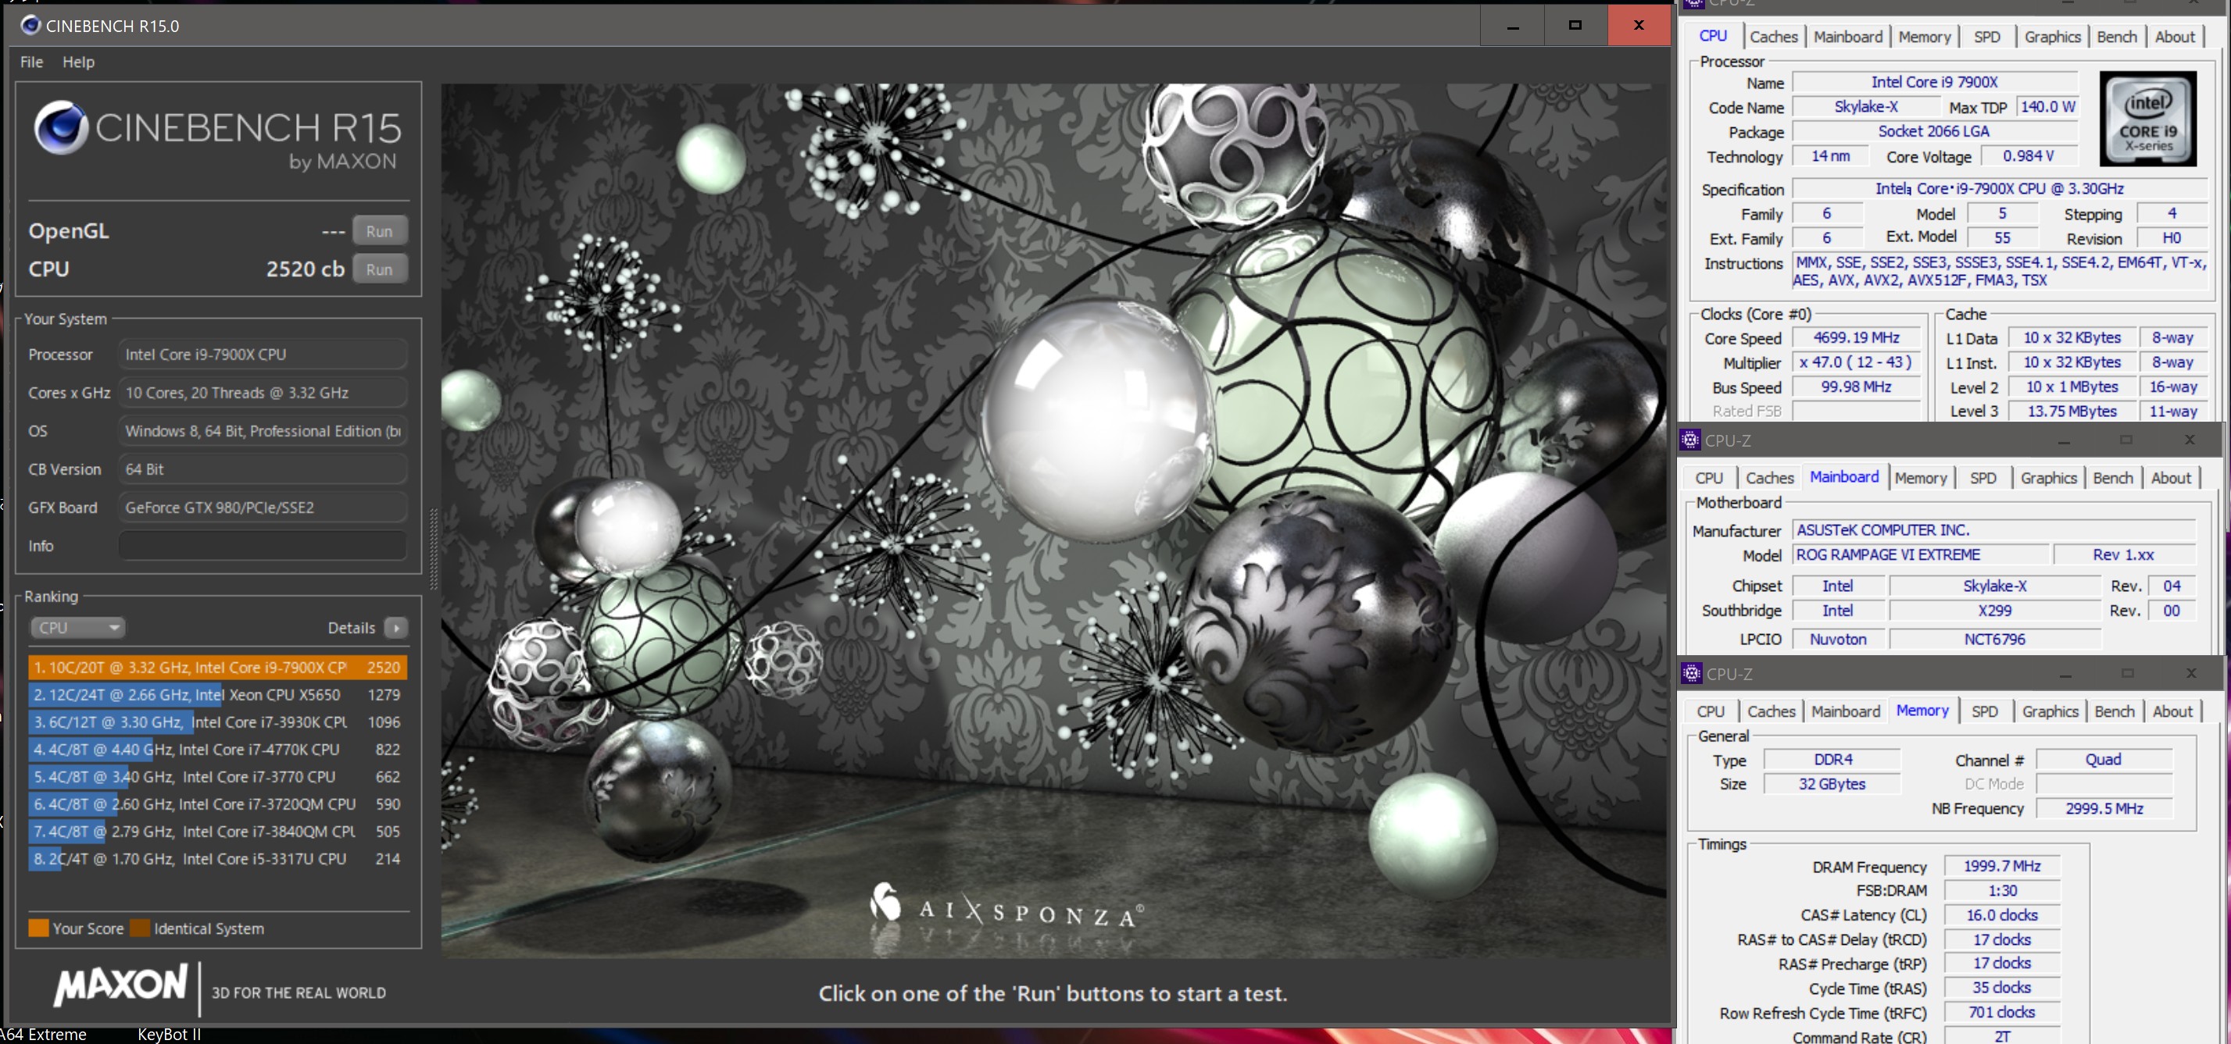Viewport: 2231px width, 1044px height.
Task: Close the Mainboard CPU-Z window
Action: [x=2189, y=440]
